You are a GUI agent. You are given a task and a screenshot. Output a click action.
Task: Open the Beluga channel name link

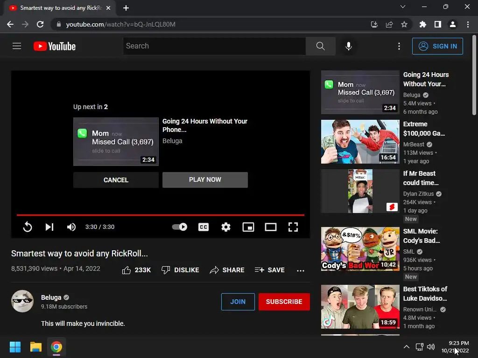click(x=51, y=297)
